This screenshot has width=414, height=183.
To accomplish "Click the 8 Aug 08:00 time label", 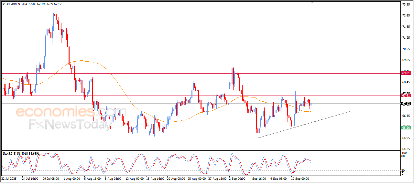I will pos(113,178).
